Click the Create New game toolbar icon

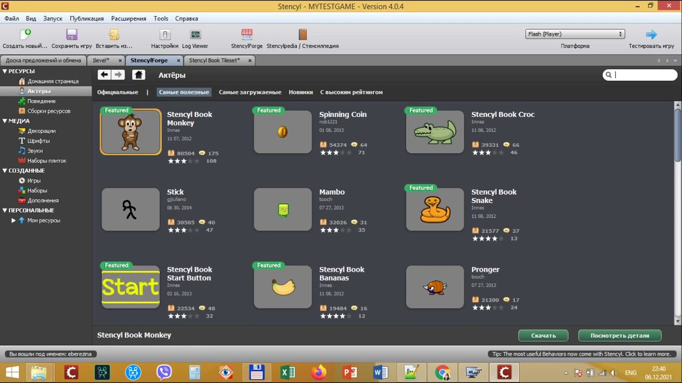(x=25, y=35)
